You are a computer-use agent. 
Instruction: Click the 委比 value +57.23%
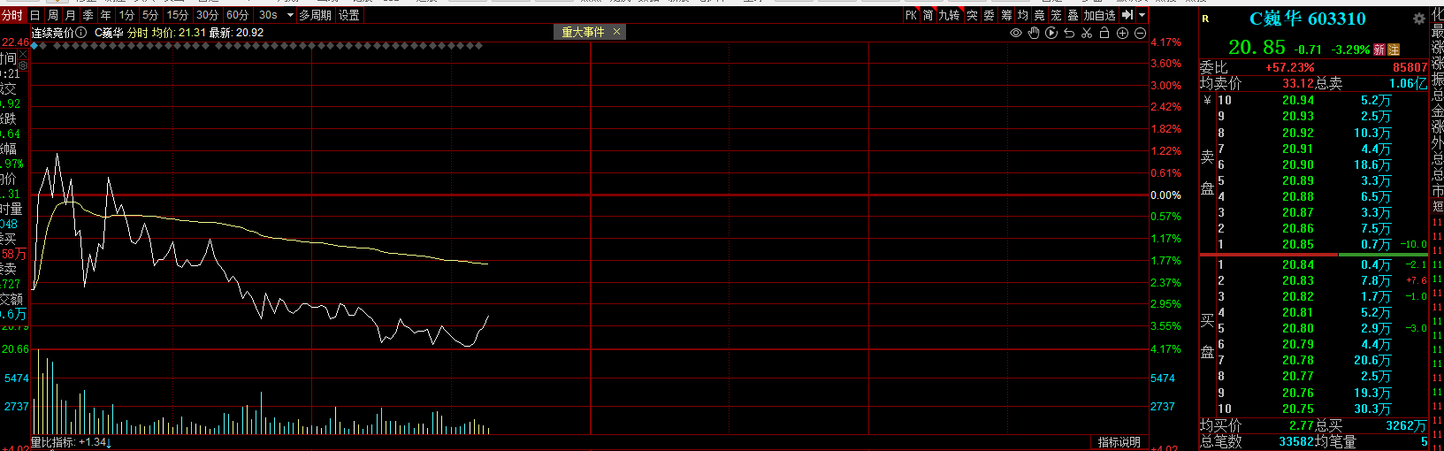tap(1290, 67)
